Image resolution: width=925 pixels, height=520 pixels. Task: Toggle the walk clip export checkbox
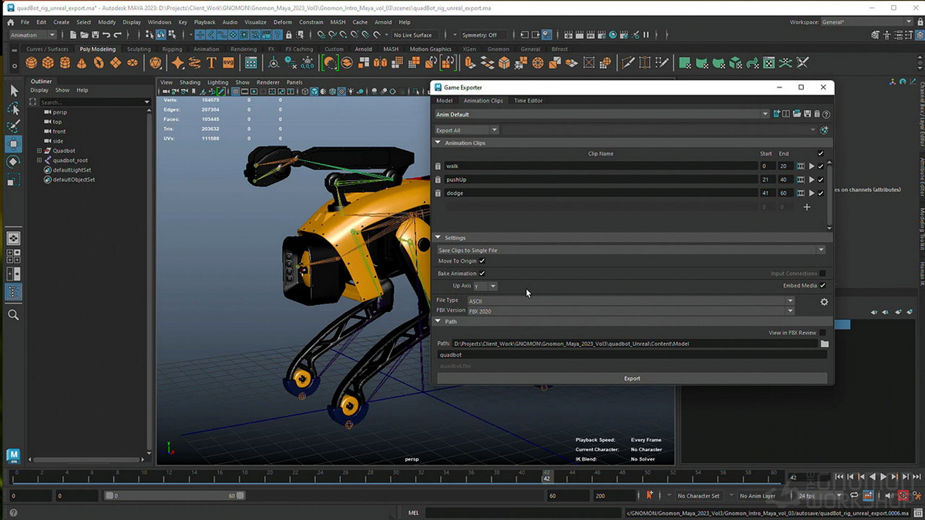pyautogui.click(x=821, y=166)
